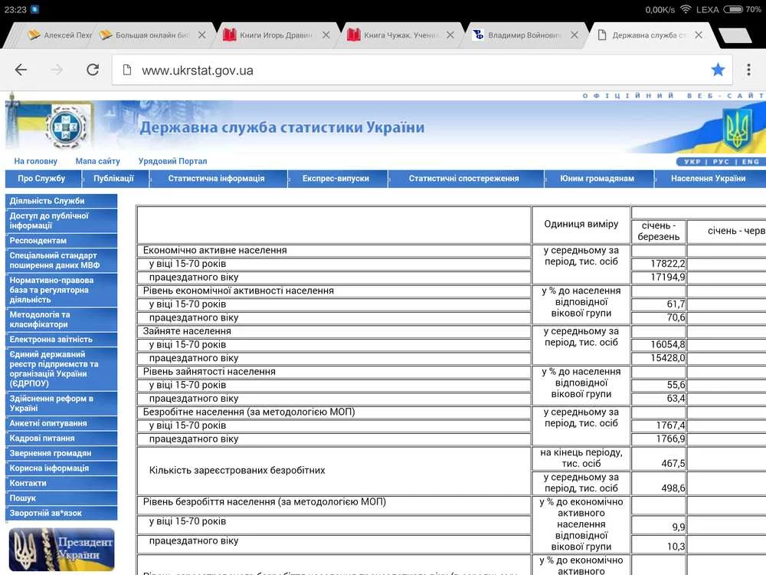Switch site language to РУС
Viewport: 766px width, 575px height.
pyautogui.click(x=721, y=162)
